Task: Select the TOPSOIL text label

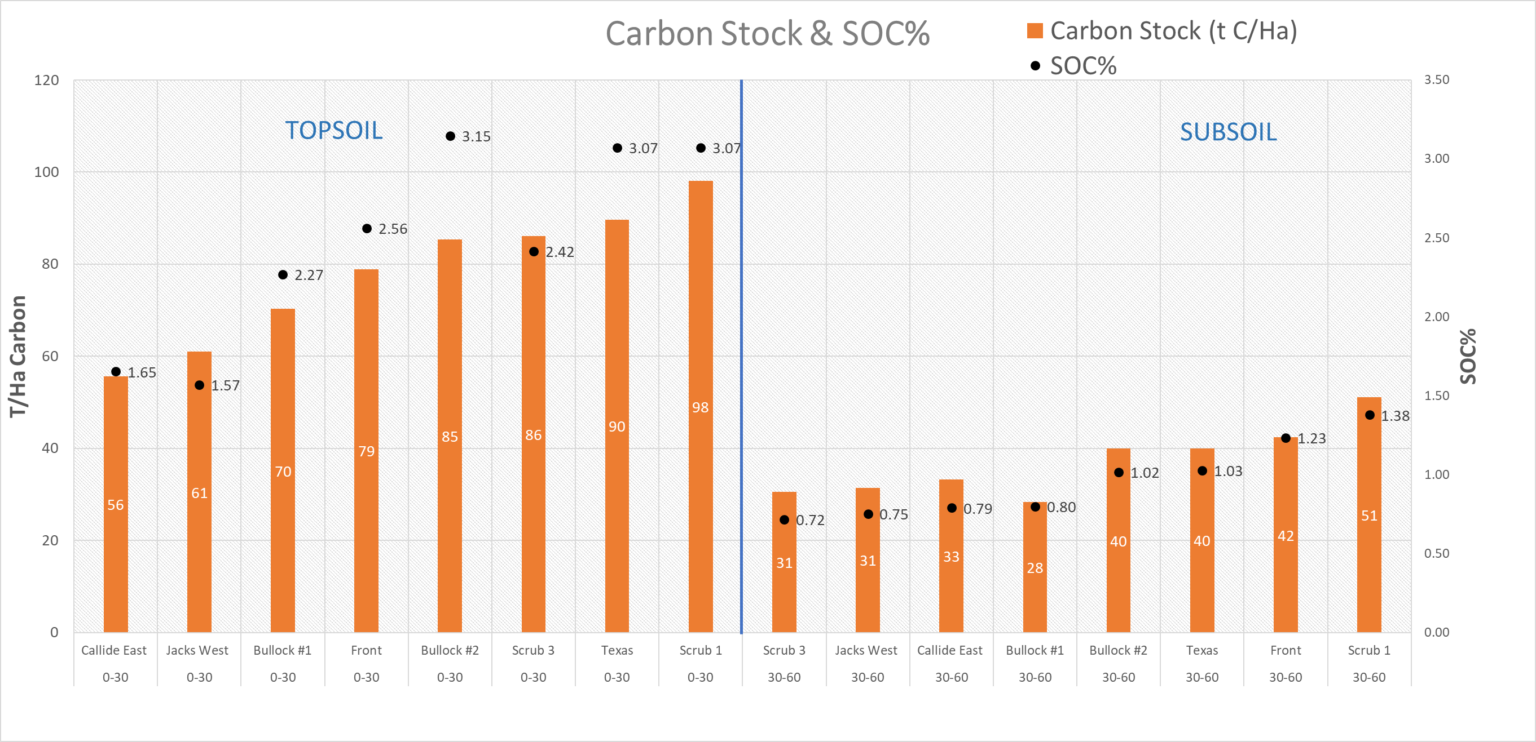Action: pyautogui.click(x=333, y=130)
